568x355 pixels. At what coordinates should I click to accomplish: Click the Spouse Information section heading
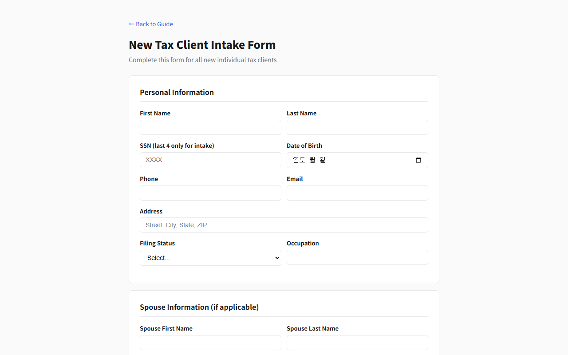pyautogui.click(x=199, y=307)
